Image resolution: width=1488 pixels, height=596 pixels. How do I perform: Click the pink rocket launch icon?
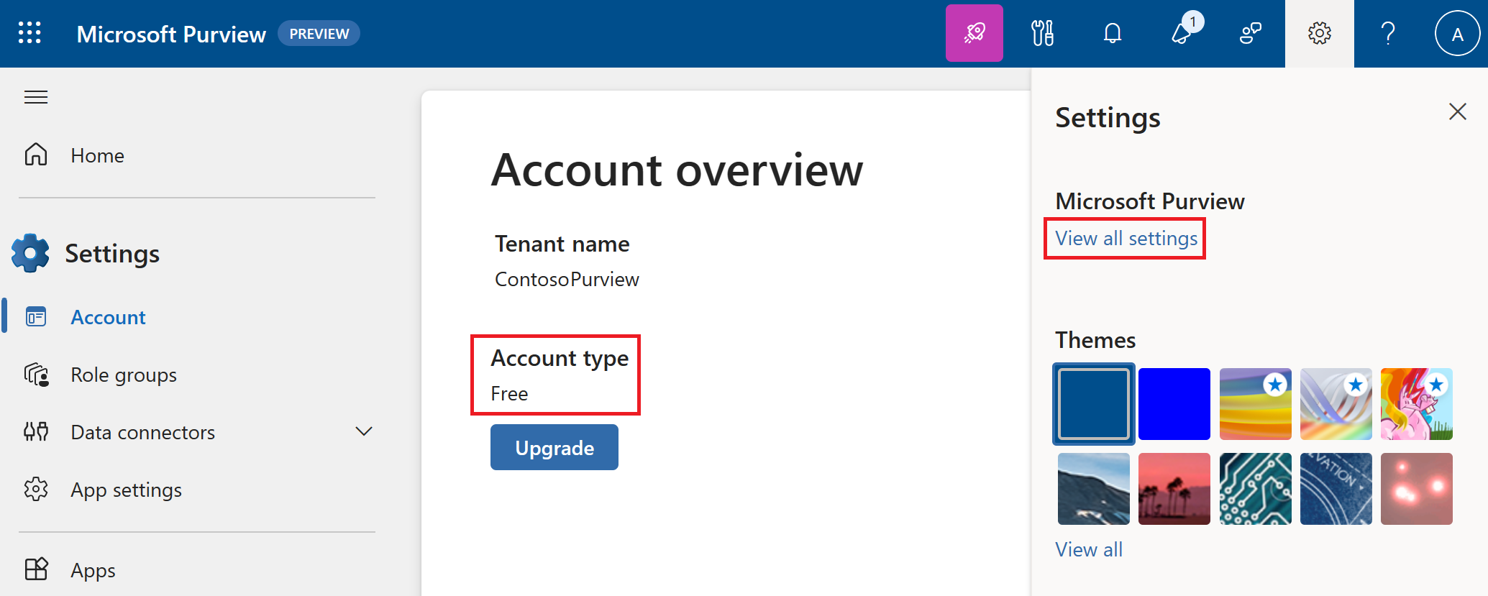[974, 33]
